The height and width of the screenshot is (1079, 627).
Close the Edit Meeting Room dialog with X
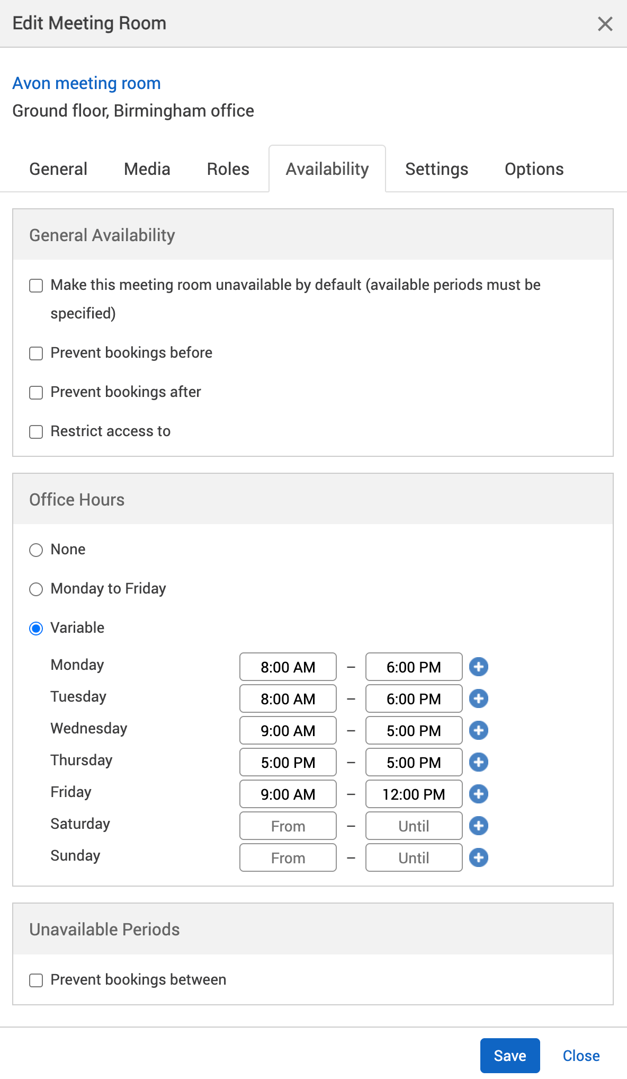click(x=605, y=24)
